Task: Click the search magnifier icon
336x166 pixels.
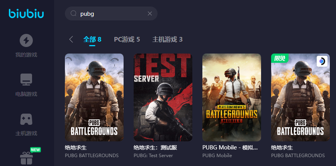Action: tap(73, 13)
